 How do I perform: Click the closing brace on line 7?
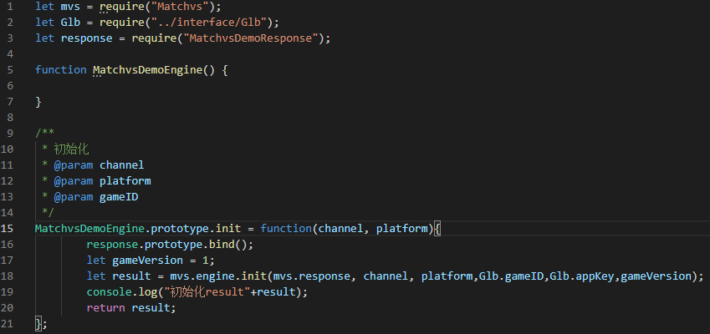(x=38, y=102)
